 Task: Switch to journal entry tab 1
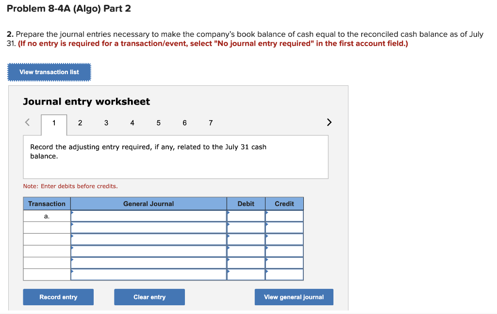(x=54, y=123)
